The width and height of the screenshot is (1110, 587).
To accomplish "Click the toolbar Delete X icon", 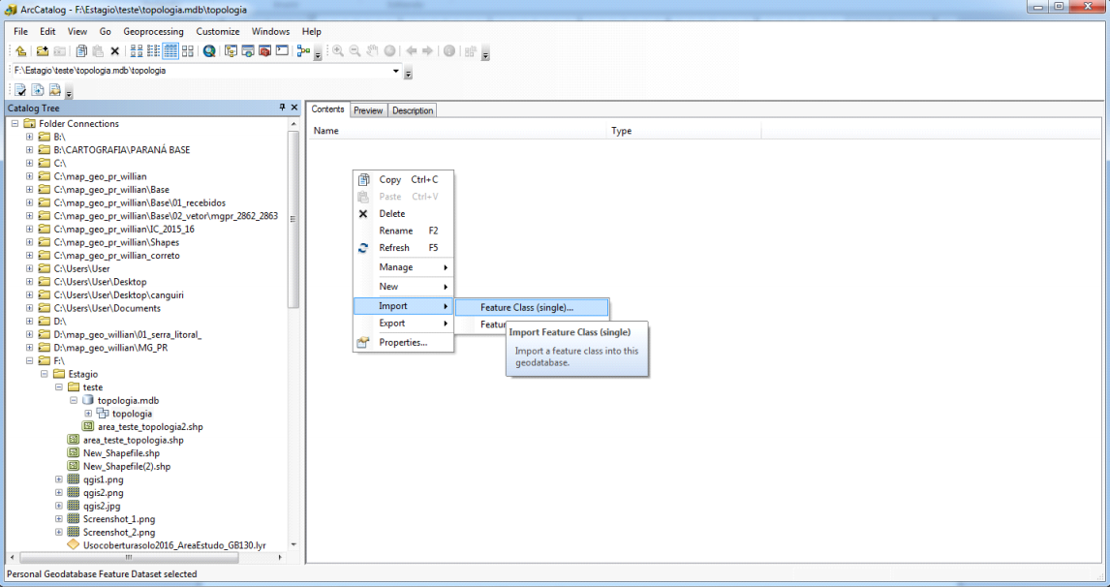I will click(x=114, y=51).
